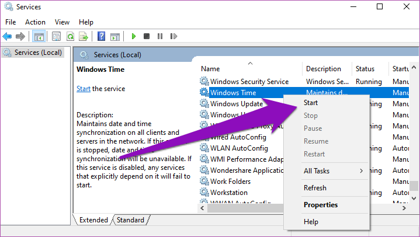
Task: Click gear icon beside Workstation
Action: [204, 192]
